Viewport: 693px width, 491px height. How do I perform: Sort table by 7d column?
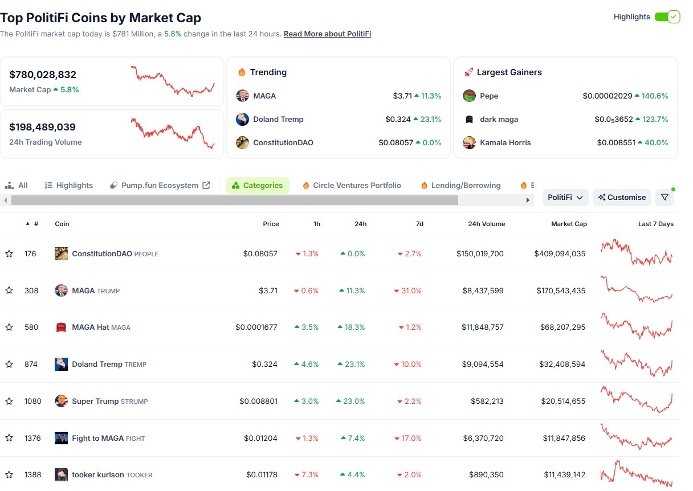[419, 224]
